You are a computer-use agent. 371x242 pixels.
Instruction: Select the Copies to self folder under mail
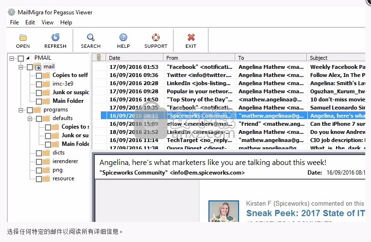[x=70, y=75]
